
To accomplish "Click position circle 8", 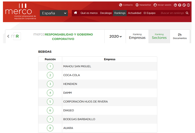I will coord(50,128).
